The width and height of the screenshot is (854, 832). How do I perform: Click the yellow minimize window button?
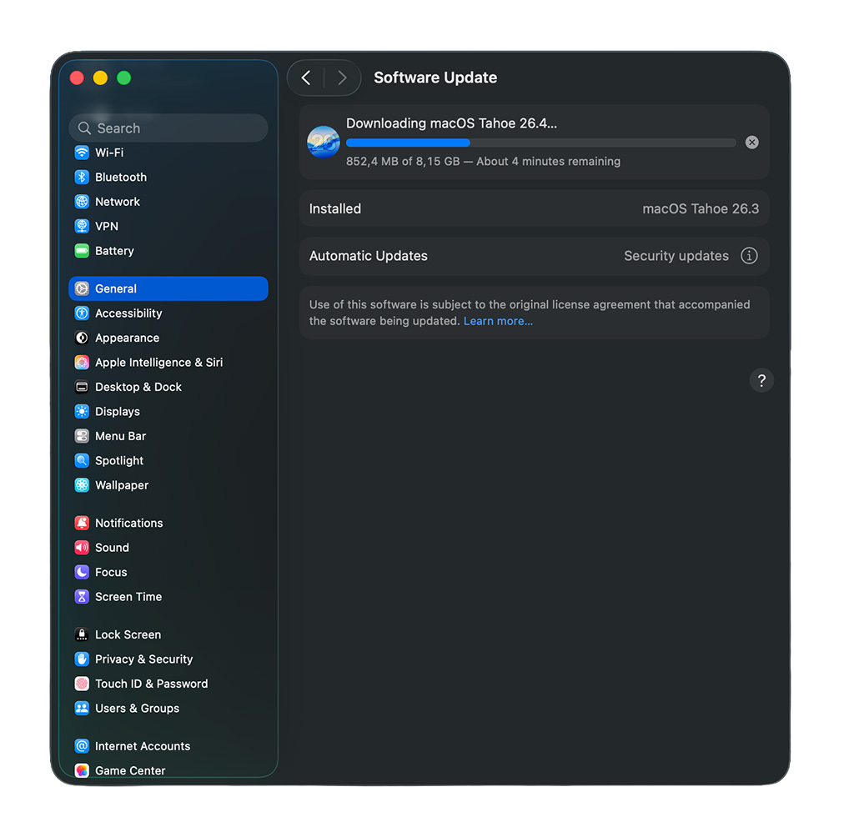100,78
